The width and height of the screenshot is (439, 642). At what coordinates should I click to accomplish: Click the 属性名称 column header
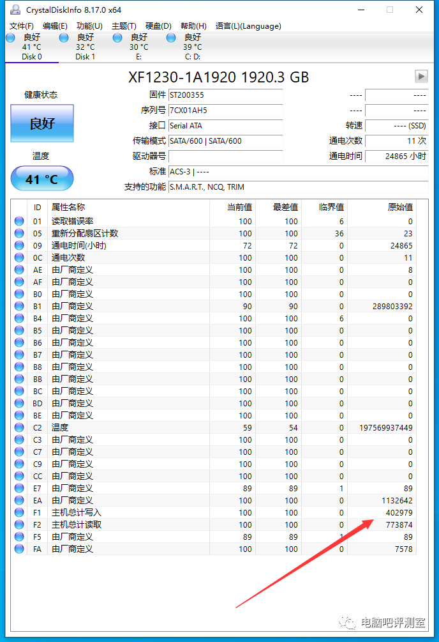click(68, 207)
